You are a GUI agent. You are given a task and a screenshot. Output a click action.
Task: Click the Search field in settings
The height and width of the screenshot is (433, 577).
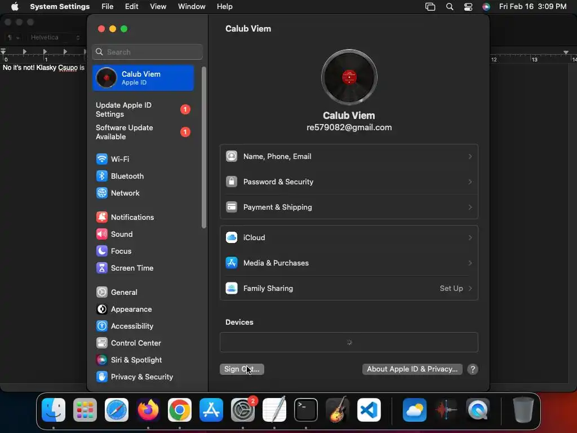(x=147, y=52)
